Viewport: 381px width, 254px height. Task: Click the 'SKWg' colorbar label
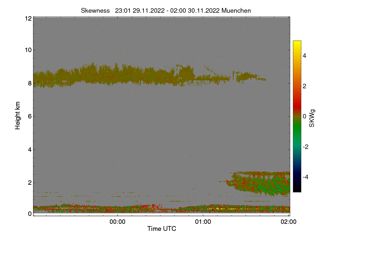point(312,119)
